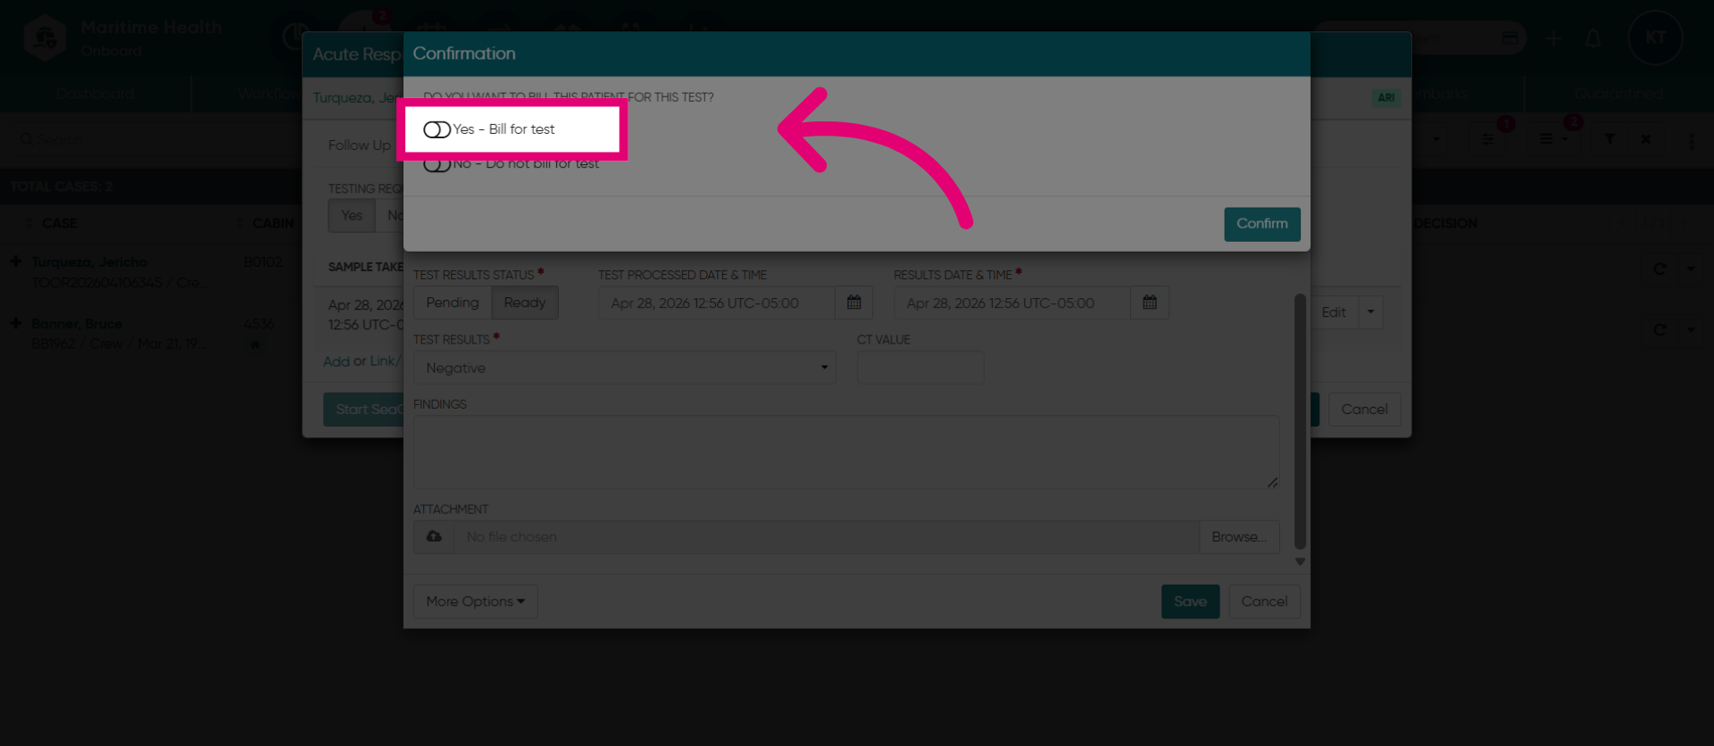Click refresh icon on Banner row

click(1660, 330)
